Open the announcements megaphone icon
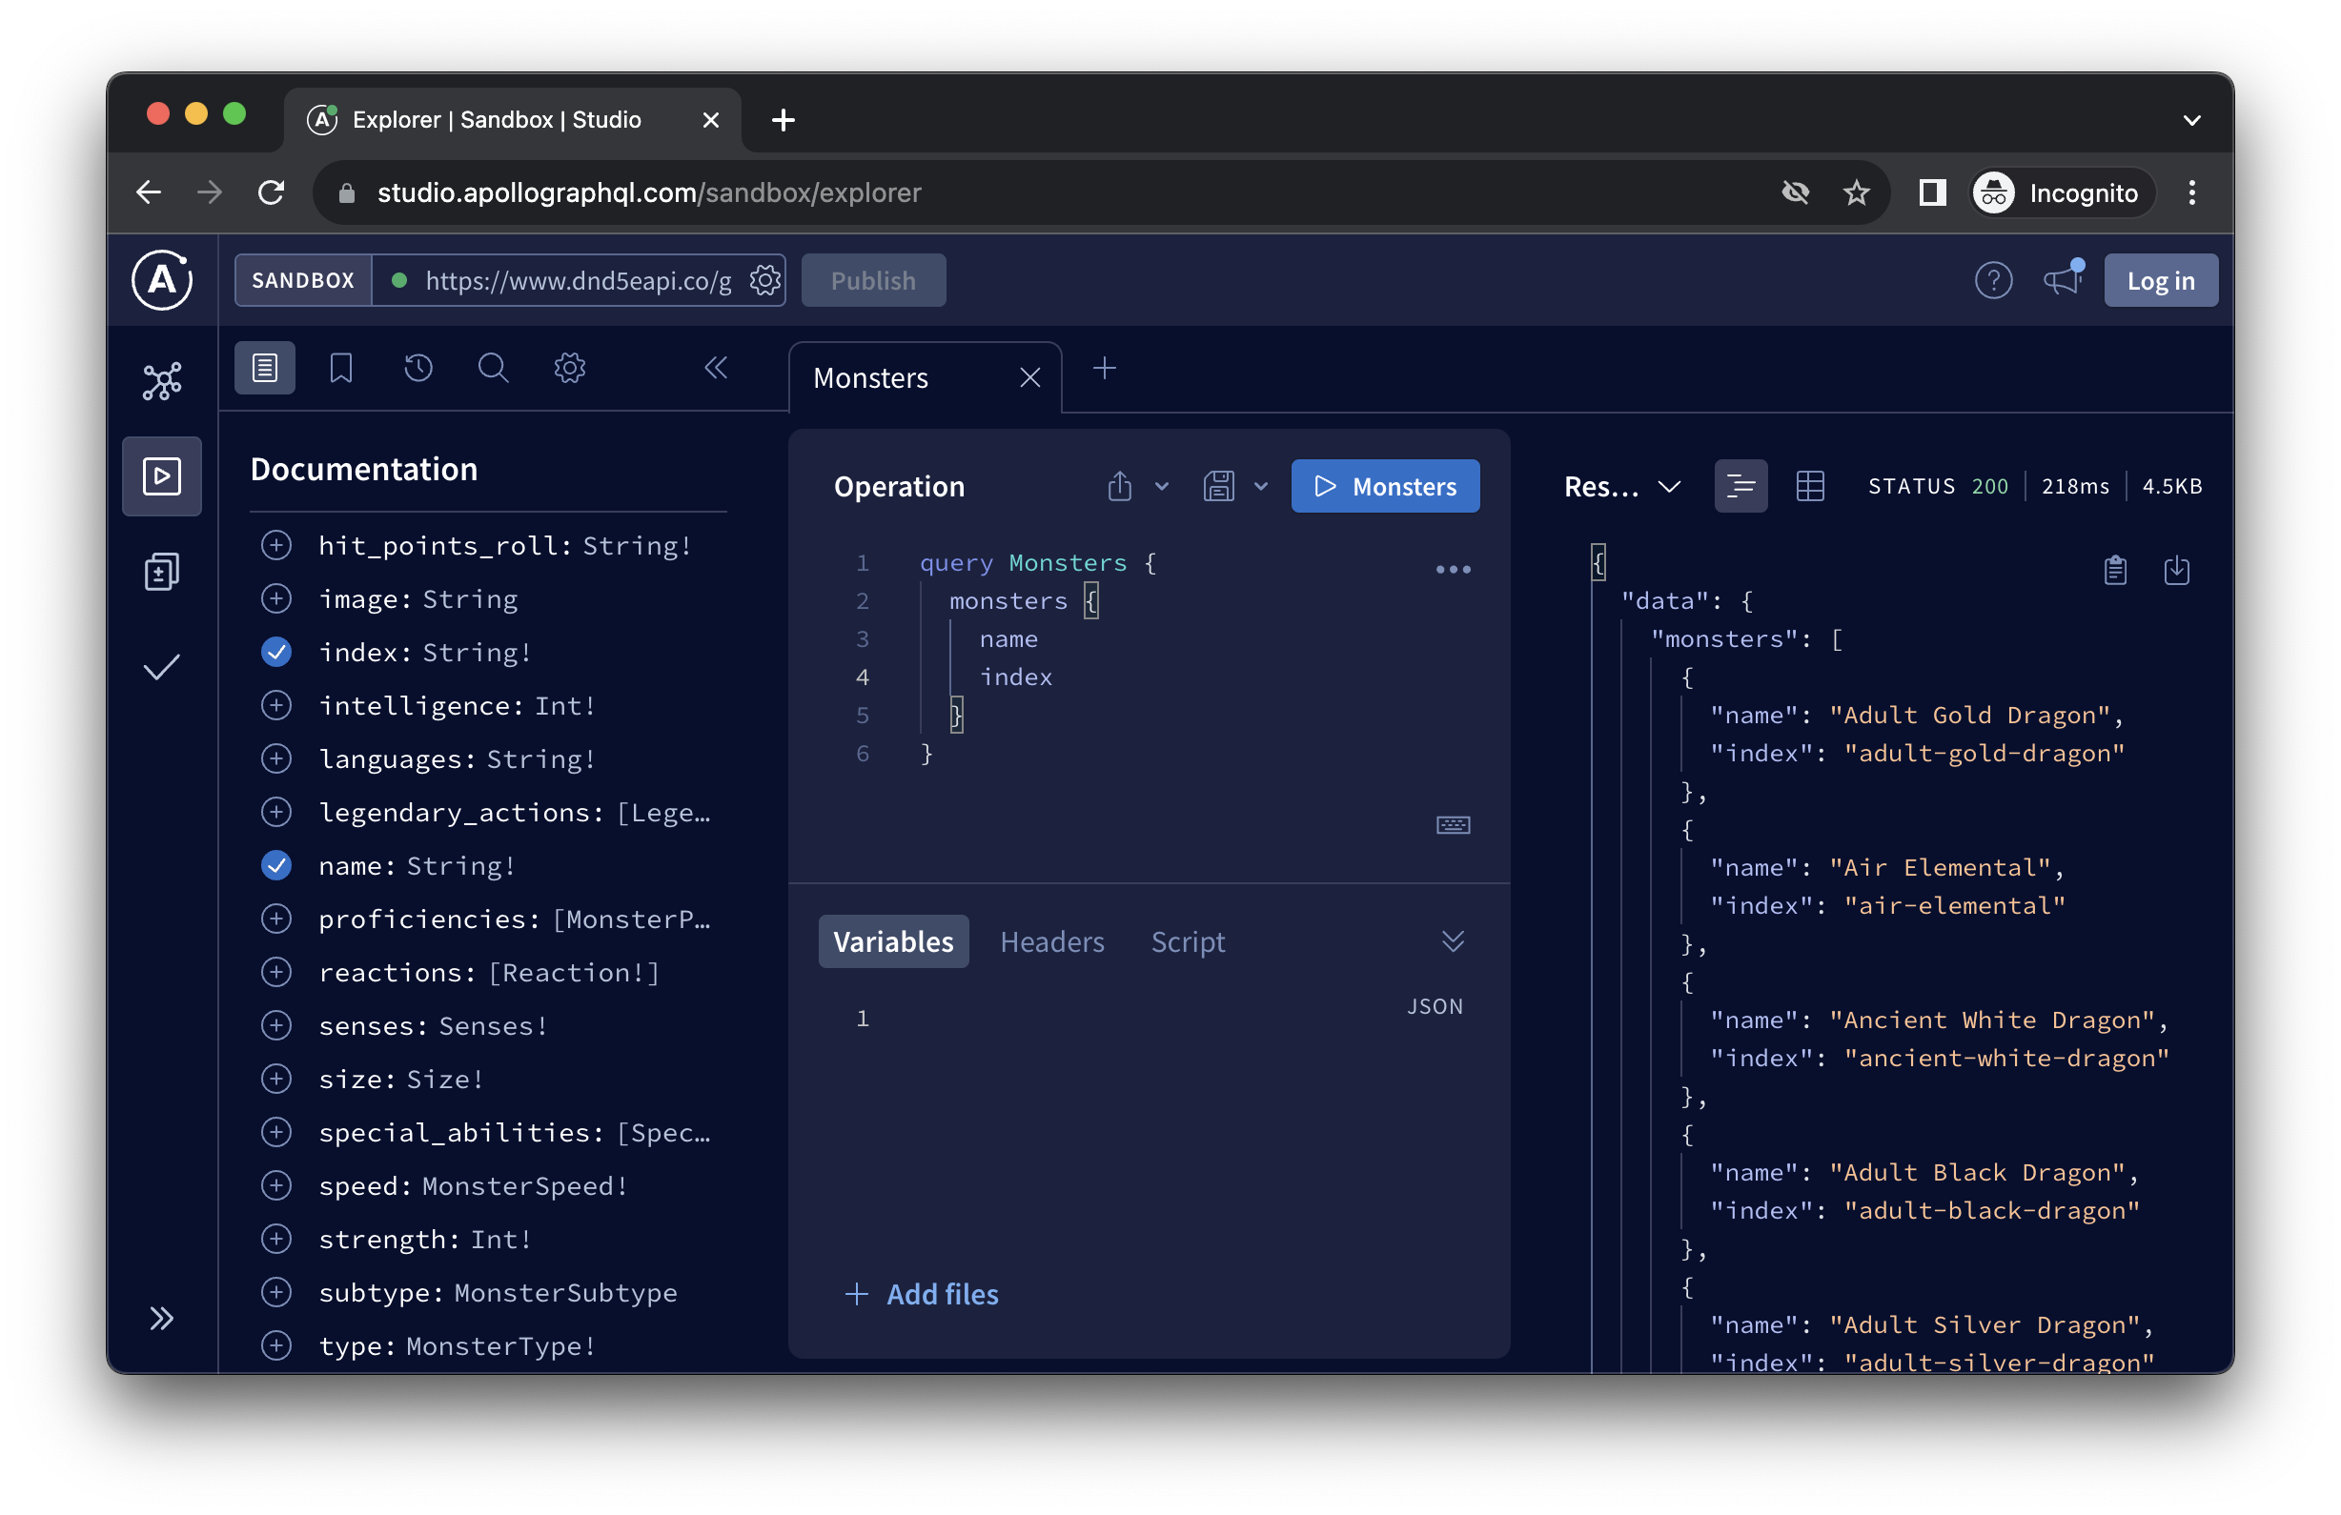The width and height of the screenshot is (2341, 1515). click(x=2065, y=279)
